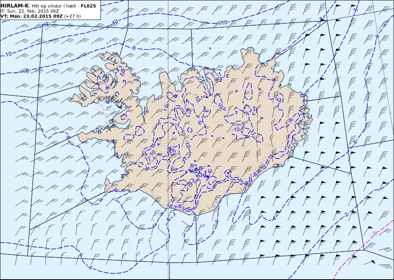The height and width of the screenshot is (280, 394).
Task: Click the -12 isotherm contour label
Action: click(x=46, y=25)
